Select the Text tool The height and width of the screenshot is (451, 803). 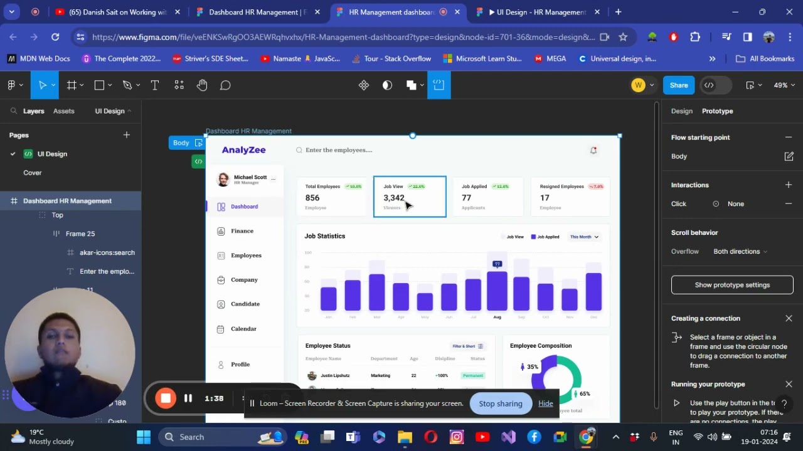154,85
